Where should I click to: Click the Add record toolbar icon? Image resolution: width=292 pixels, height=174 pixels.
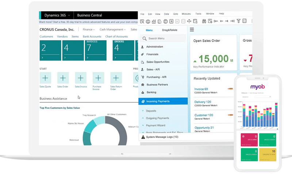[x=210, y=21]
